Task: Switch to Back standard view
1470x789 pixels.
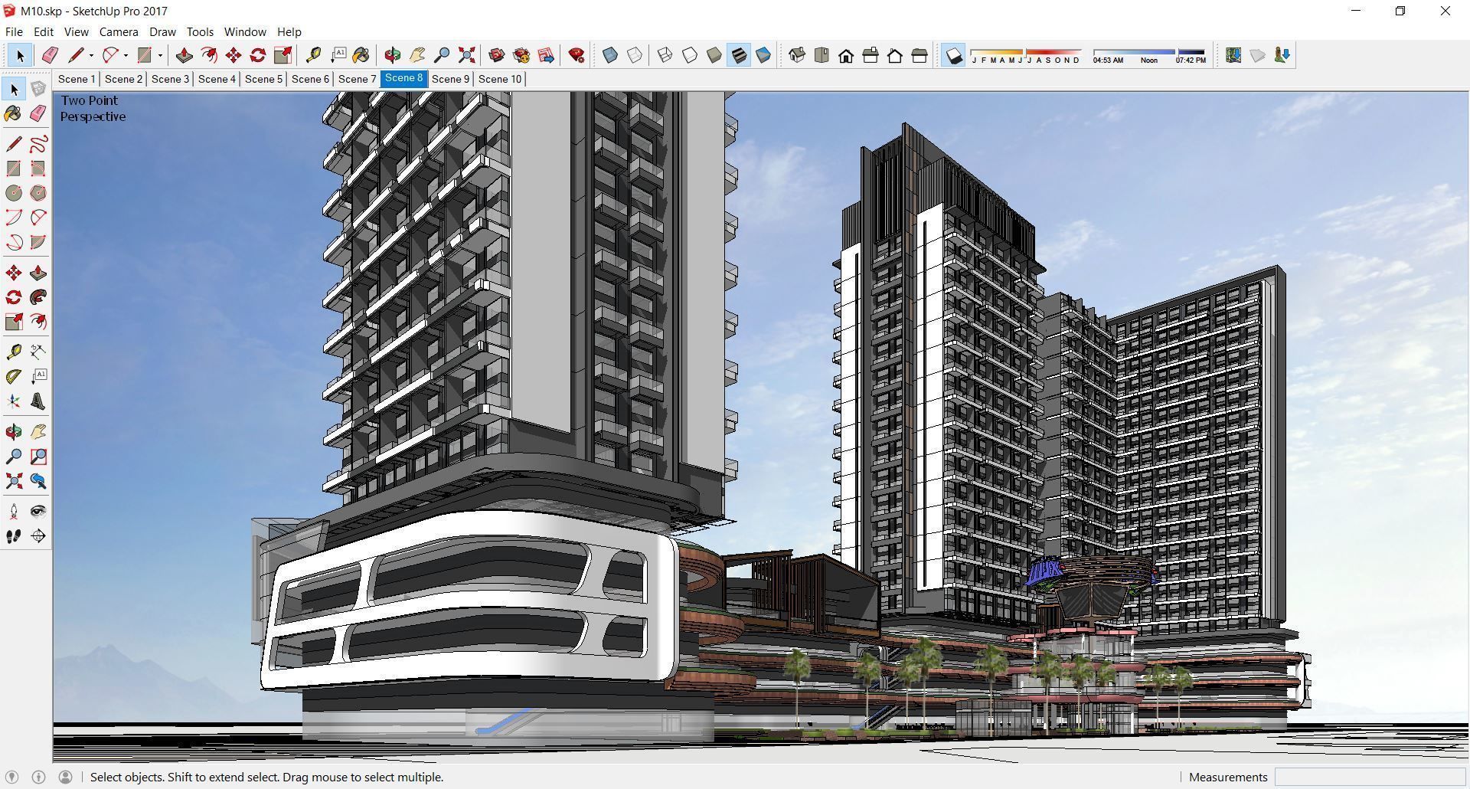Action: [895, 55]
